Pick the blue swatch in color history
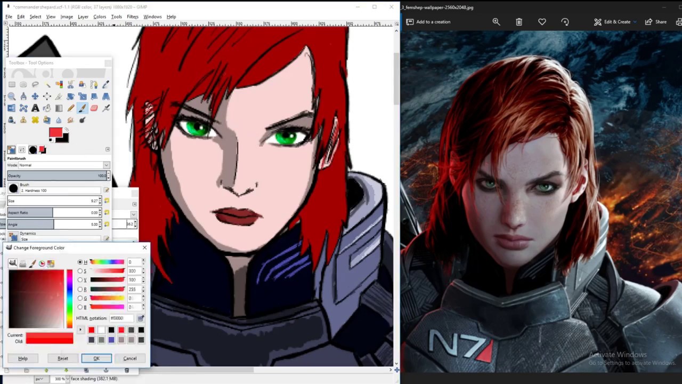 tap(111, 340)
